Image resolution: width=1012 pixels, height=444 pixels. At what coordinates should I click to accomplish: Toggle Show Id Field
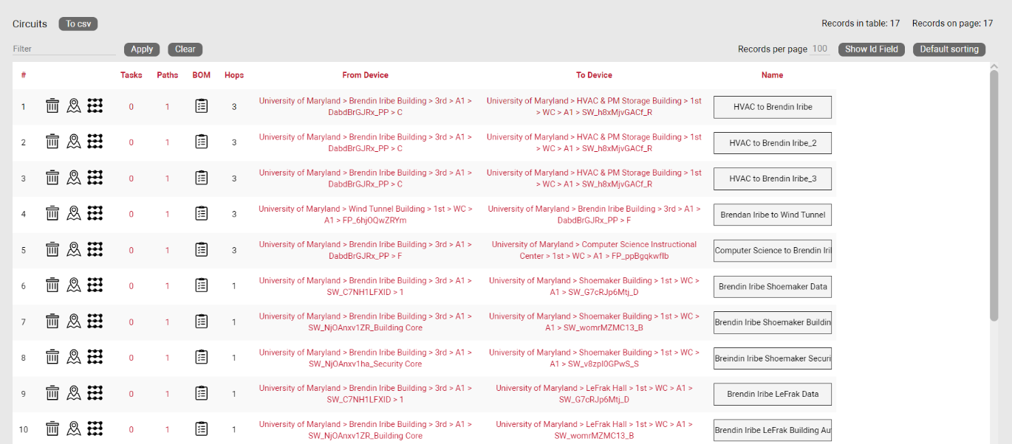point(871,49)
